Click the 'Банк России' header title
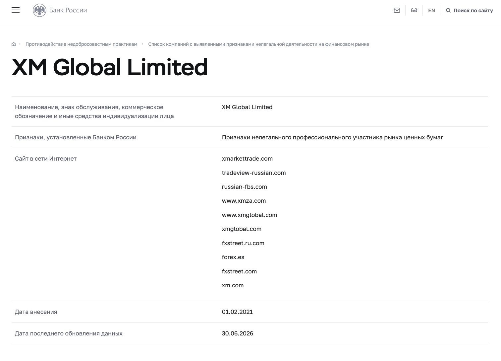This screenshot has height=361, width=501. (x=68, y=10)
